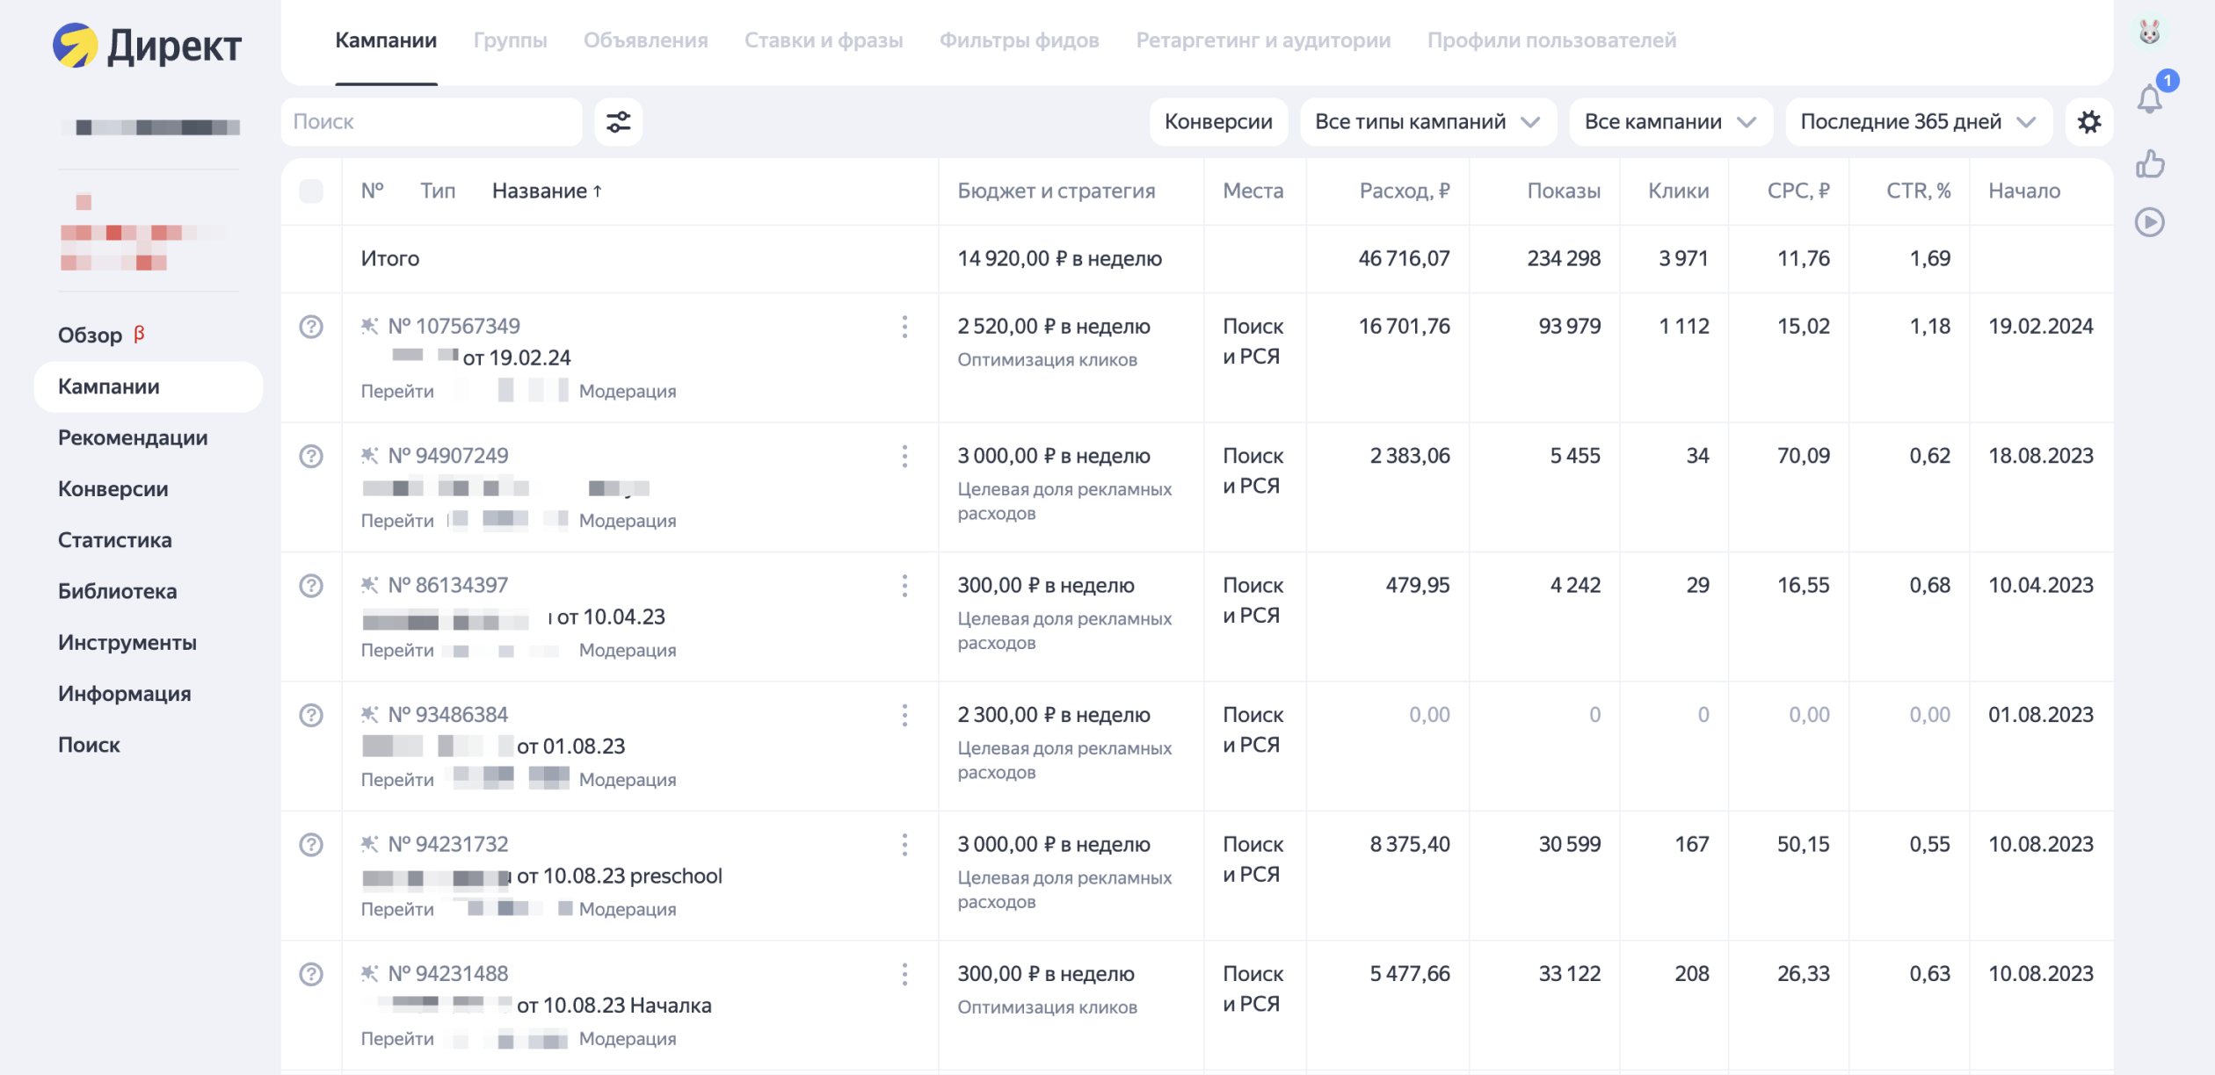
Task: Open the video tutorial play icon
Action: 2150,222
